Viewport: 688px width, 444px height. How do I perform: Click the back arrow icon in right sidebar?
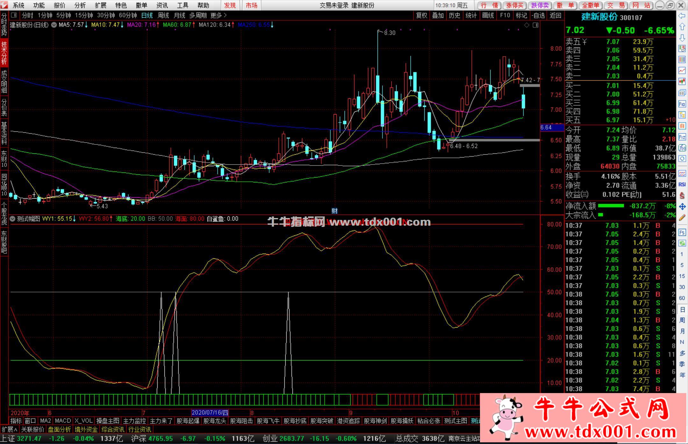(x=682, y=16)
